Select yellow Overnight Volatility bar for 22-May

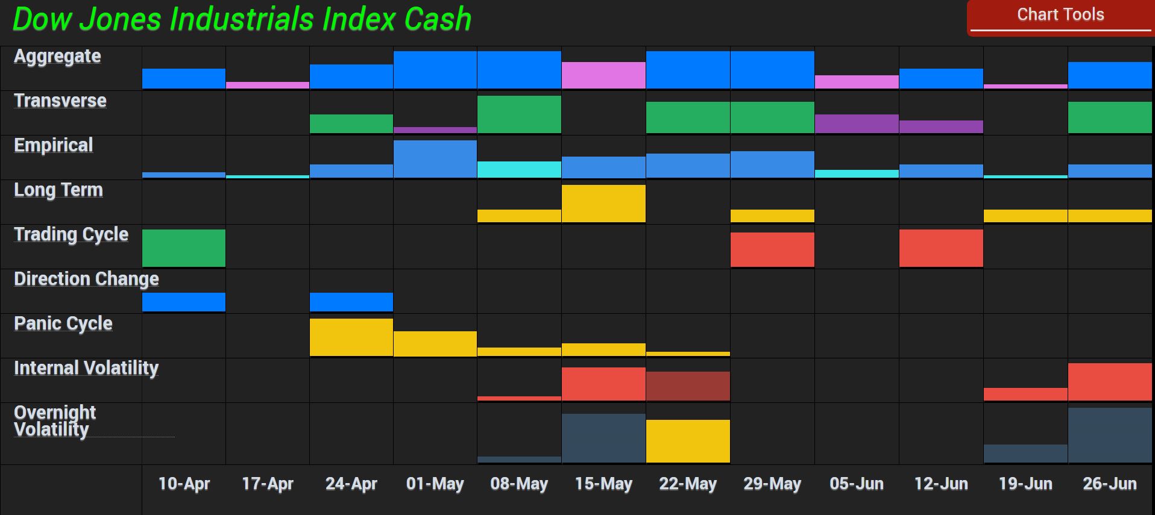(688, 441)
